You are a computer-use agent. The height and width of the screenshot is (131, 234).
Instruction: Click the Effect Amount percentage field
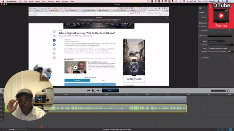[x=230, y=44]
